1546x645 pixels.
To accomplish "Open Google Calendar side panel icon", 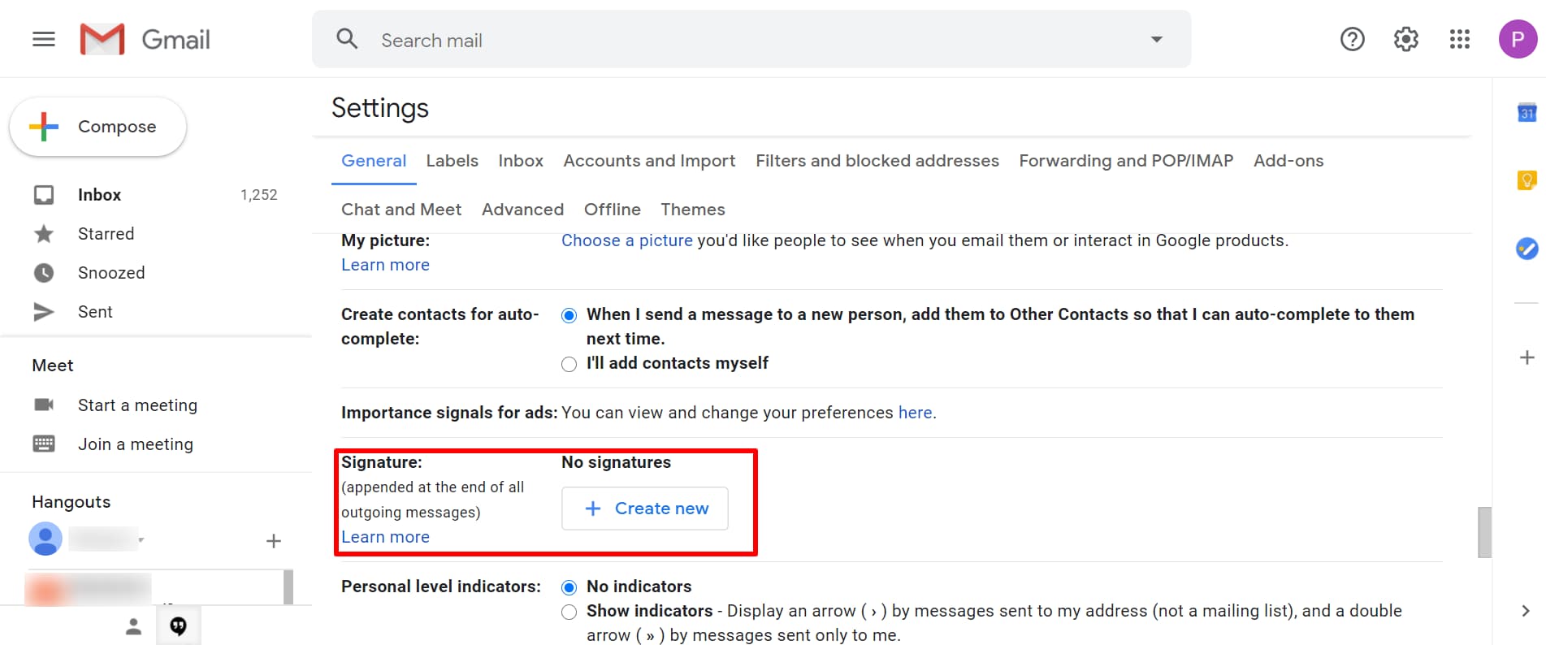I will pyautogui.click(x=1527, y=114).
